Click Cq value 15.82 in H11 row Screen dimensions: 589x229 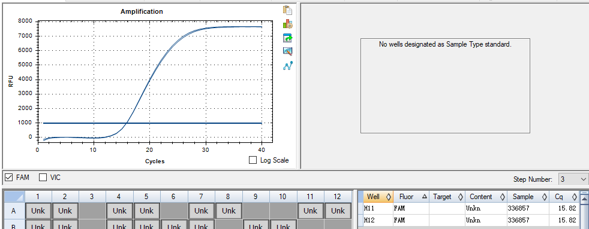tap(564, 209)
